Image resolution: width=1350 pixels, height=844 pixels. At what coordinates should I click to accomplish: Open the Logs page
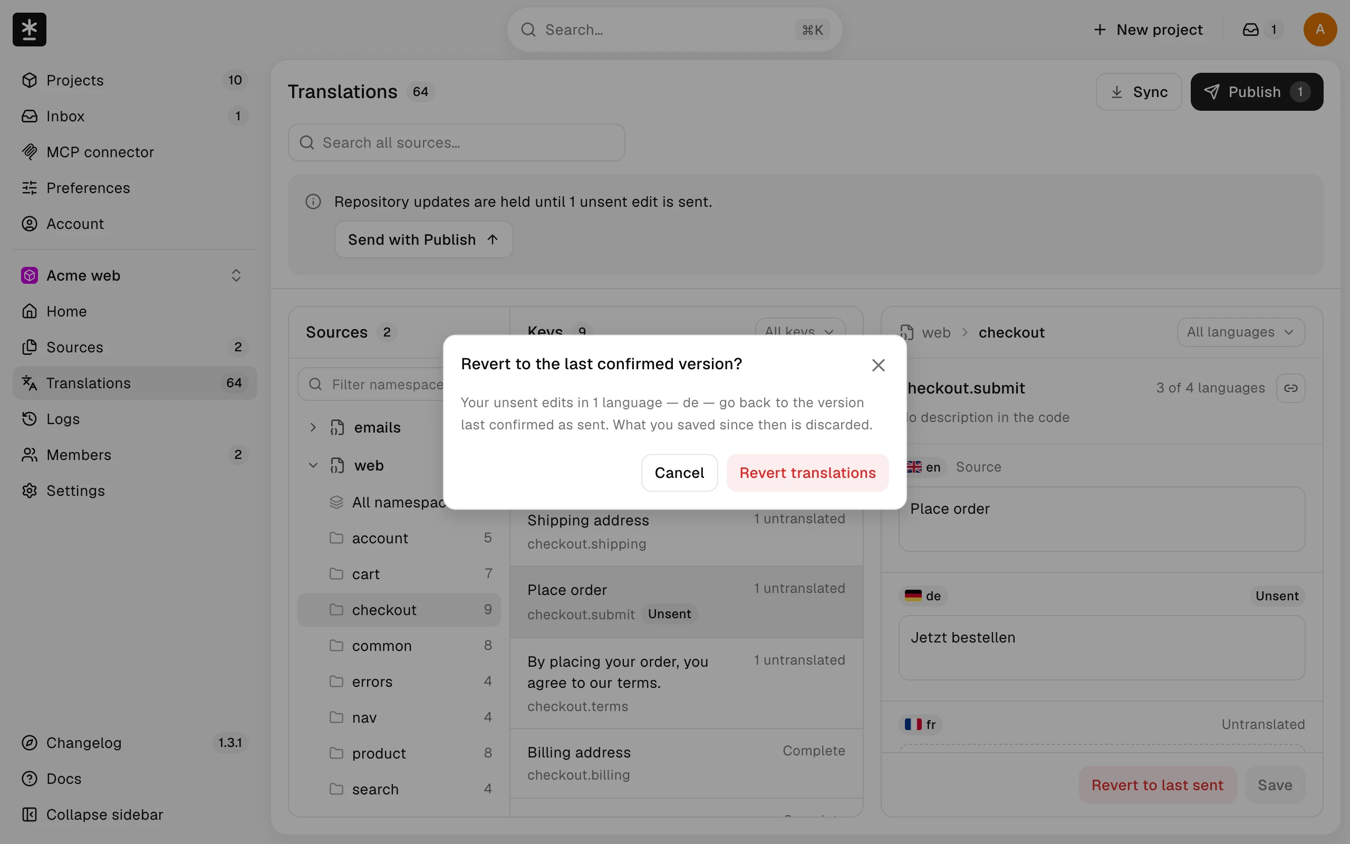134,419
